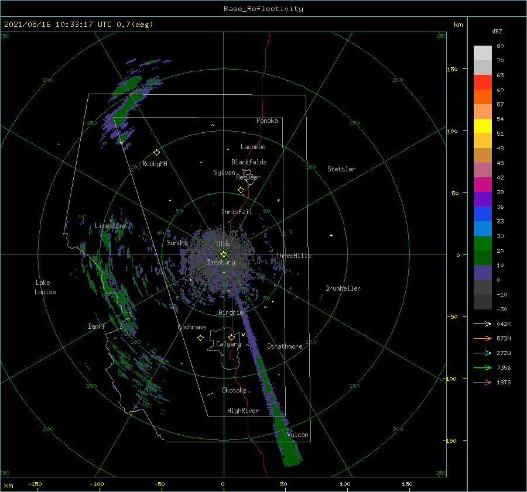Click the green 7356 arrow in legend

482,368
